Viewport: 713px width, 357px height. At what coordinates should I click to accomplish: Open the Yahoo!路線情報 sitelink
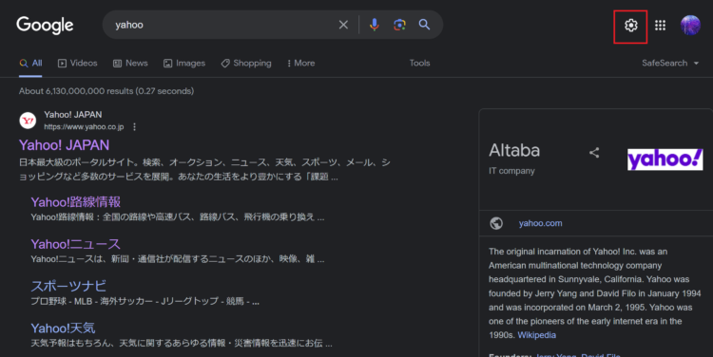(75, 202)
